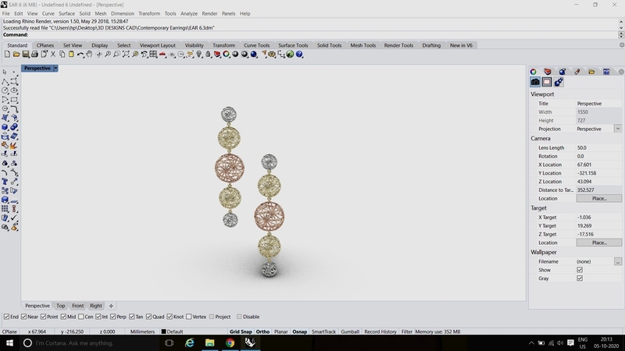Switch to the Mesh Tools toolbar tab
625x351 pixels.
click(x=362, y=45)
